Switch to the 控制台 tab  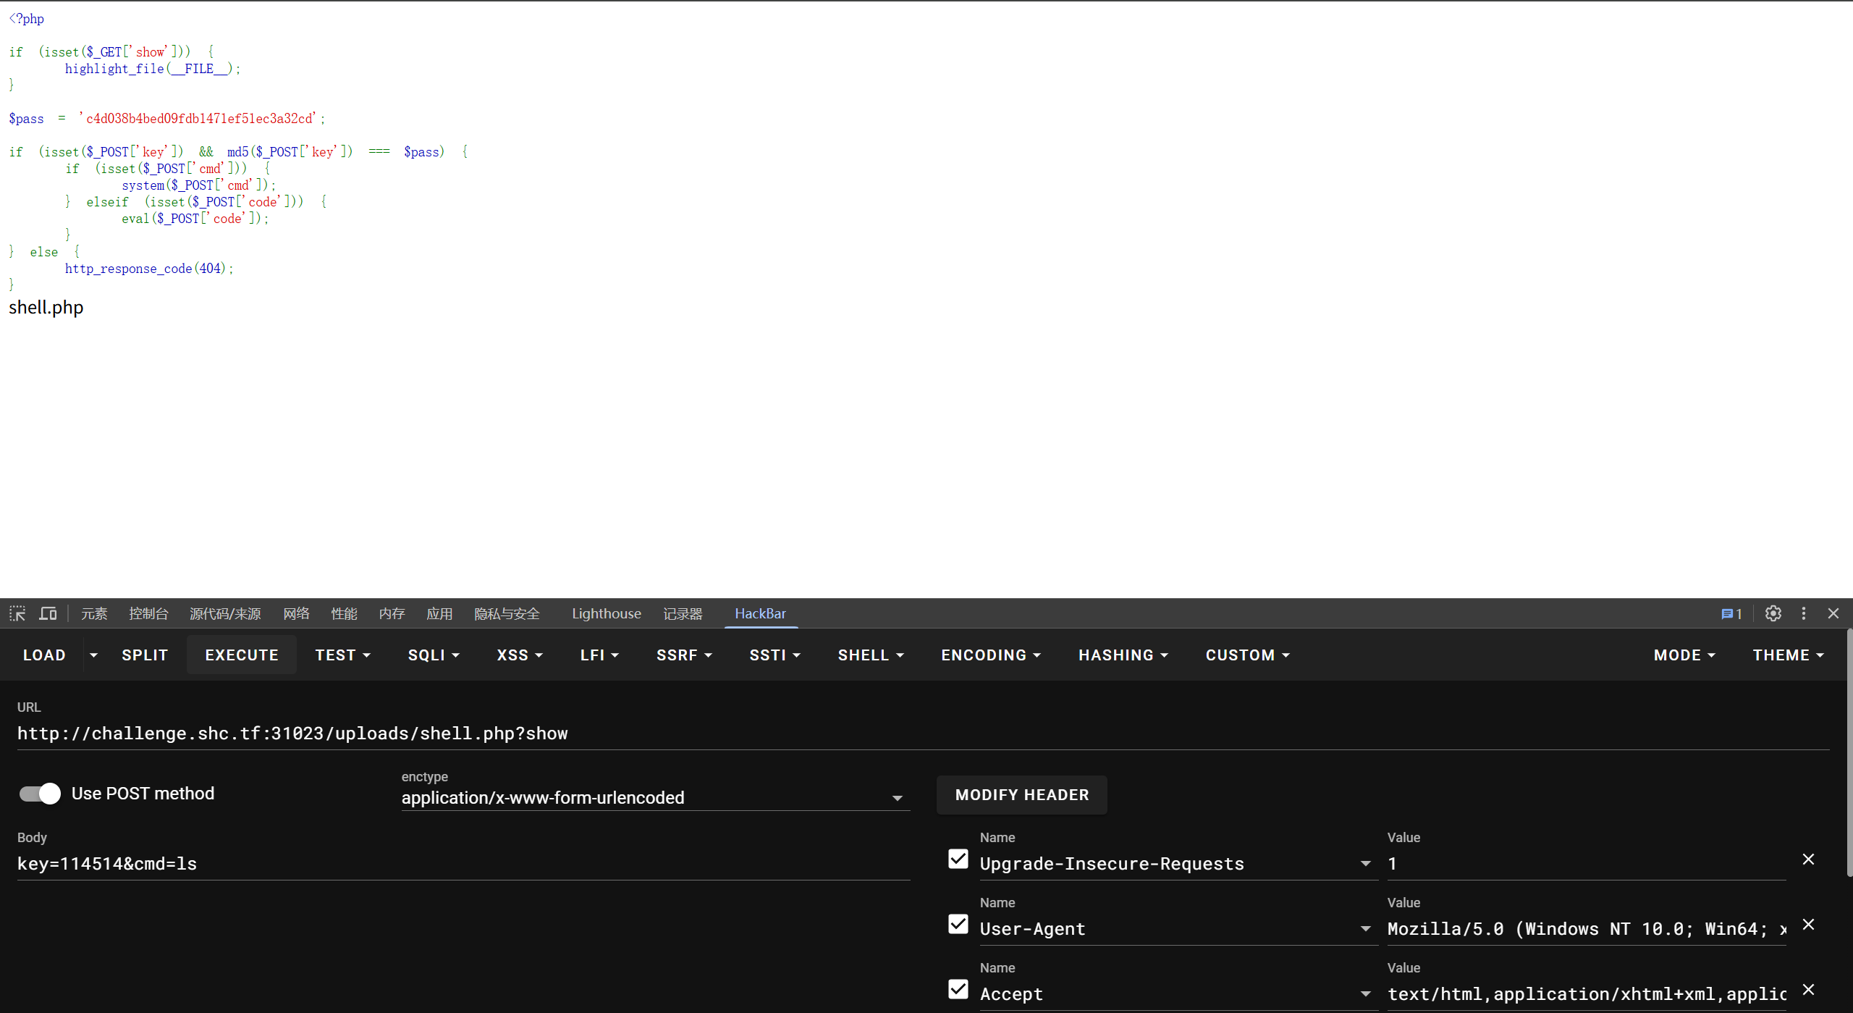click(x=148, y=613)
